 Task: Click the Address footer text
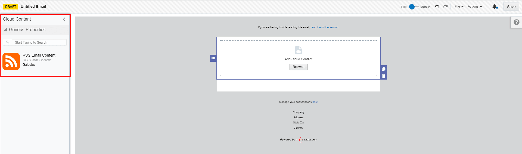(x=299, y=117)
